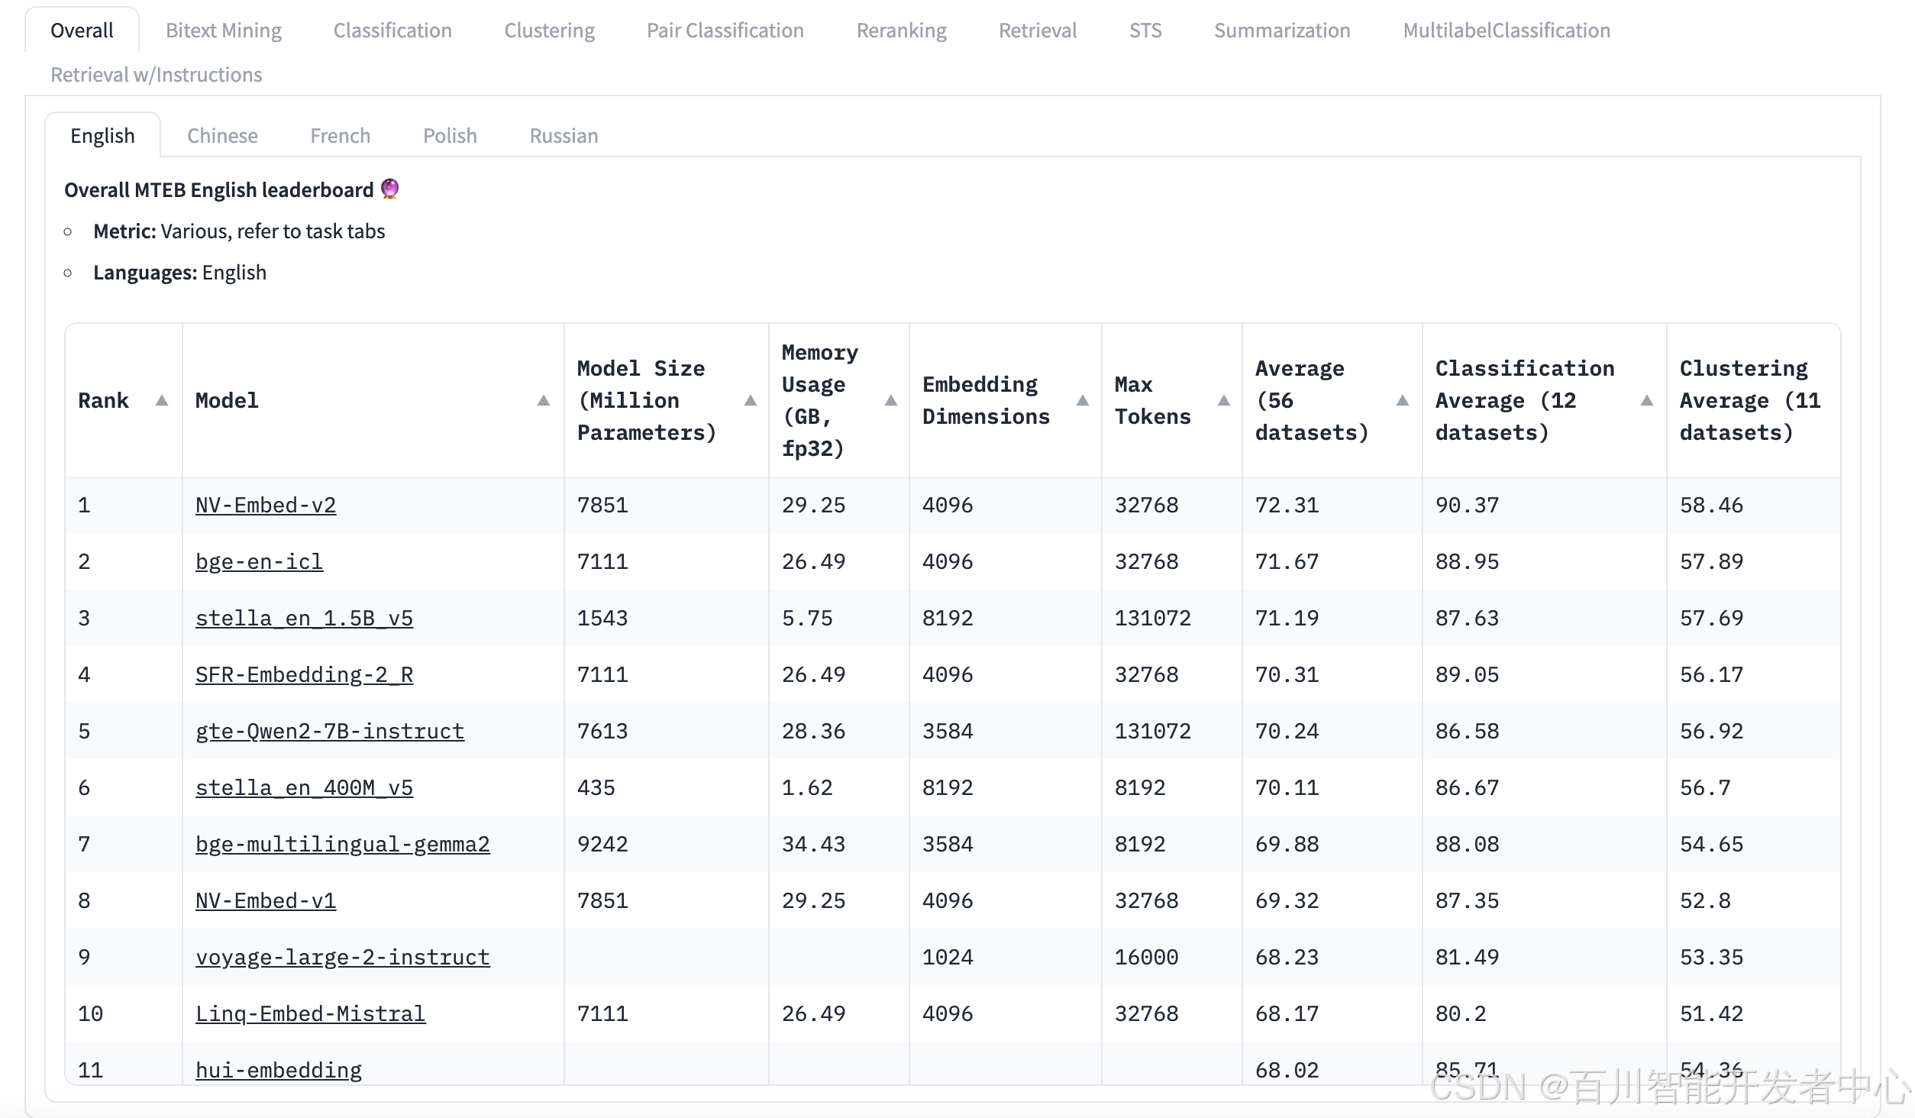Open the stella_en_1.5B_v5 model link
Viewport: 1915px width, 1118px height.
[x=304, y=618]
